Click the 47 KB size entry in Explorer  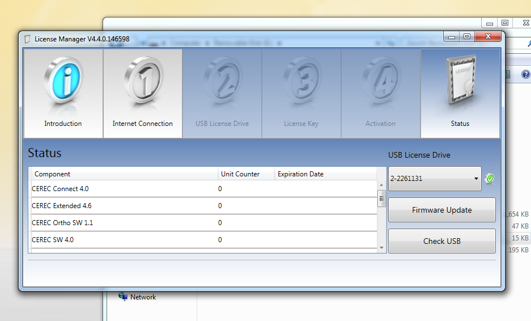pos(520,226)
